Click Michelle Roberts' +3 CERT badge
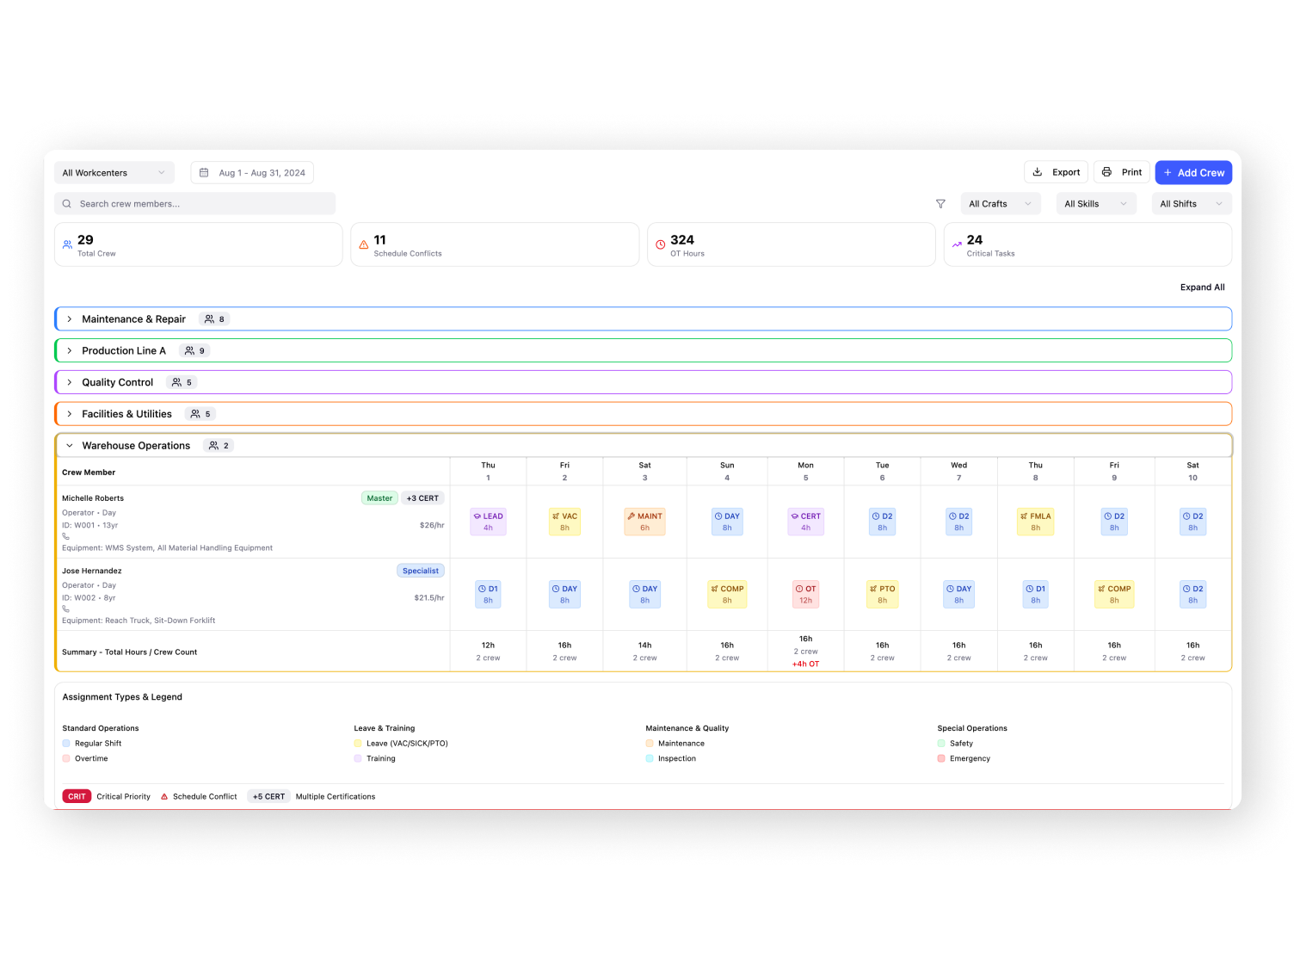Viewport: 1294px width, 964px height. click(x=422, y=498)
